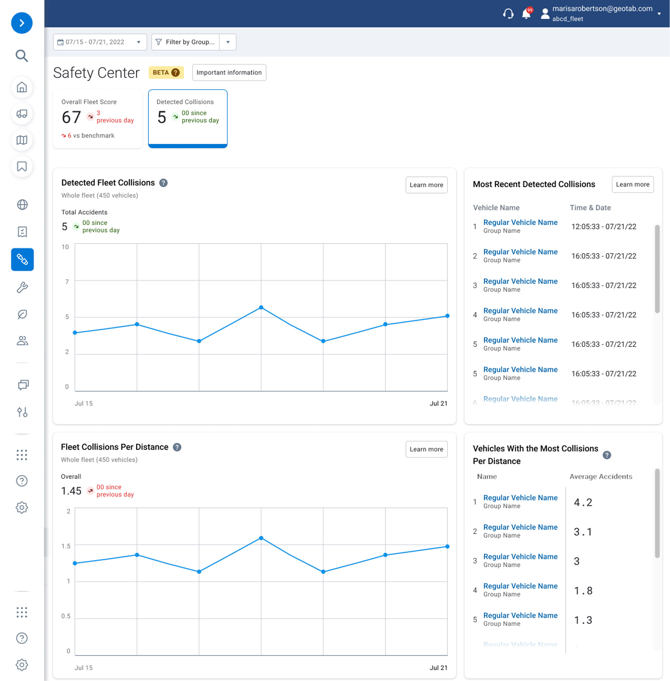Click the BETA badge question mark
The width and height of the screenshot is (670, 681).
(176, 73)
